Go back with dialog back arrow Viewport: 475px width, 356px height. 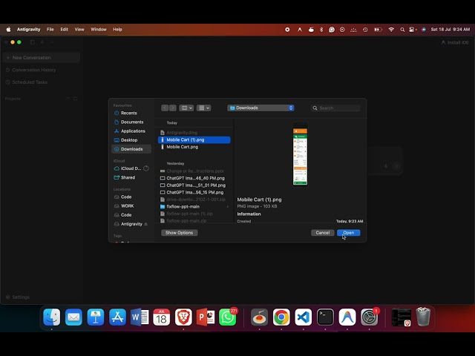click(165, 108)
